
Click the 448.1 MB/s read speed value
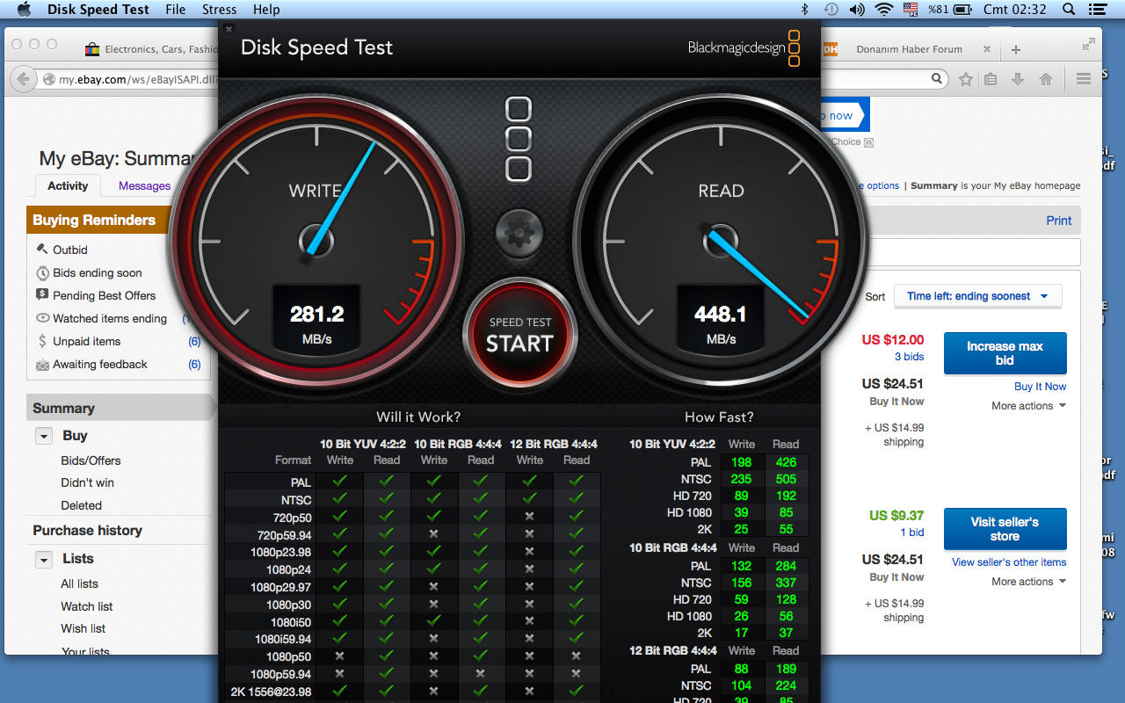click(x=720, y=314)
